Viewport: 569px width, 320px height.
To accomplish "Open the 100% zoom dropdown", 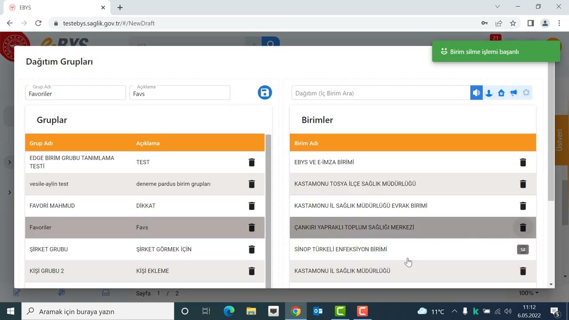I will click(529, 293).
